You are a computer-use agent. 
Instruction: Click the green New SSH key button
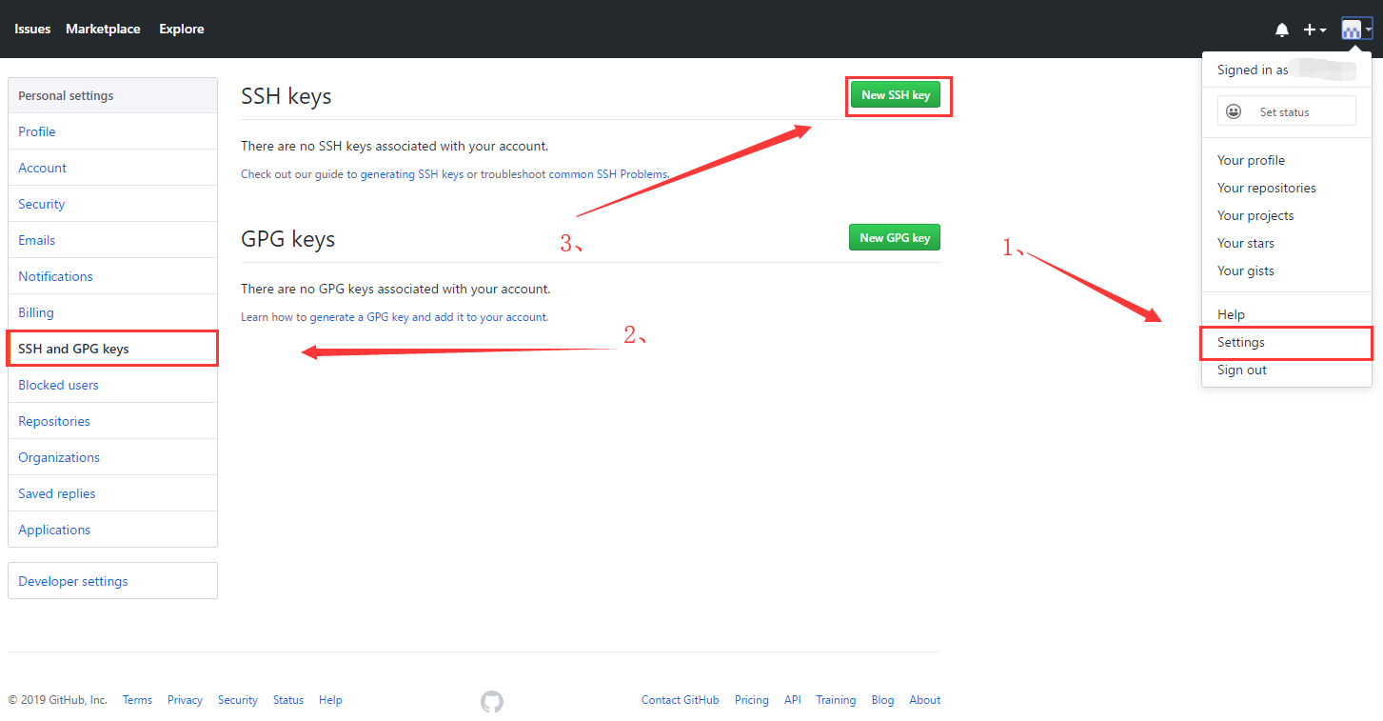[896, 95]
